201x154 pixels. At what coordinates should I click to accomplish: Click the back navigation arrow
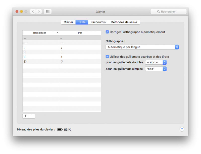tap(33, 12)
